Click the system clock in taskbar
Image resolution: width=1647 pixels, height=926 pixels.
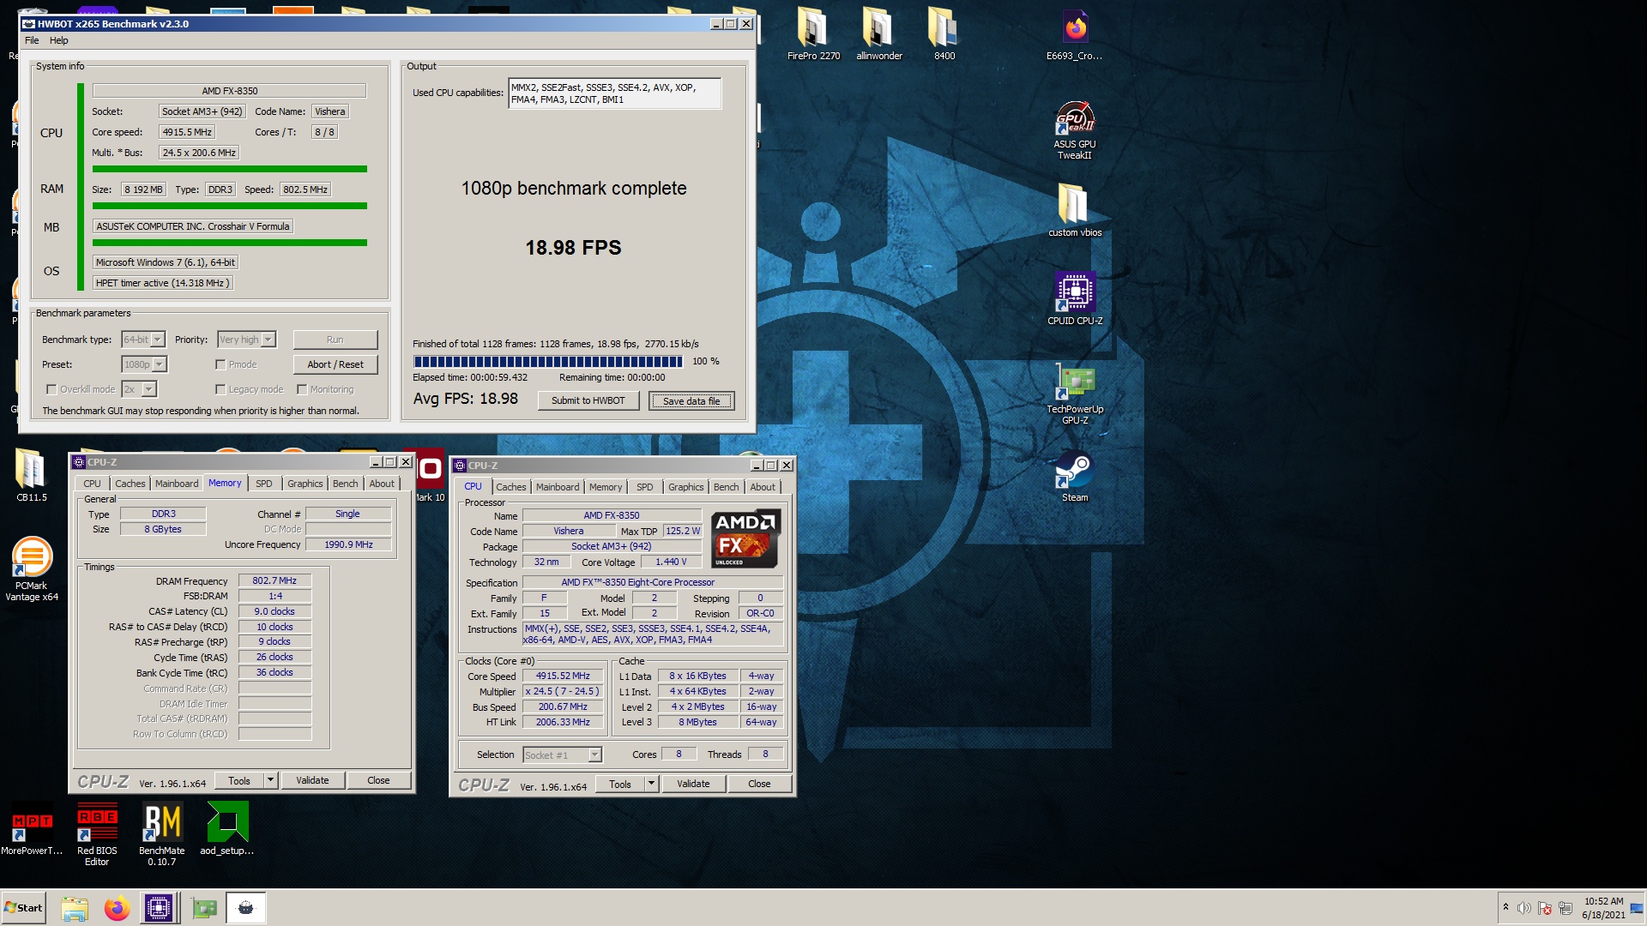click(x=1603, y=908)
